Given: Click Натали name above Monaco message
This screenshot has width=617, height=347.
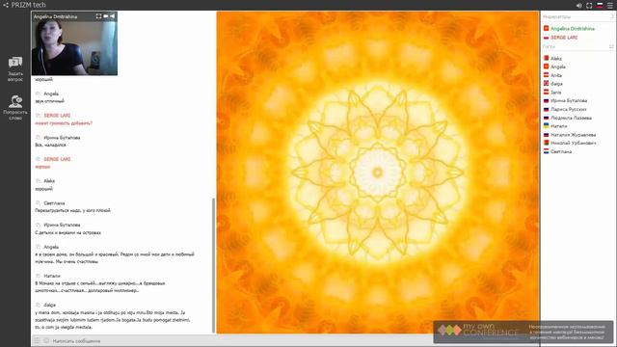Looking at the screenshot, I should click(52, 277).
